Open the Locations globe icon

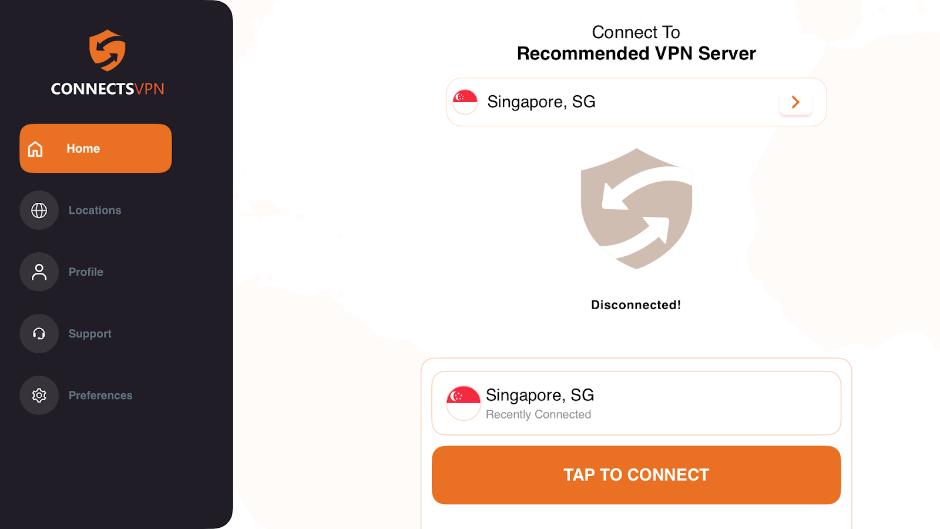click(x=39, y=210)
